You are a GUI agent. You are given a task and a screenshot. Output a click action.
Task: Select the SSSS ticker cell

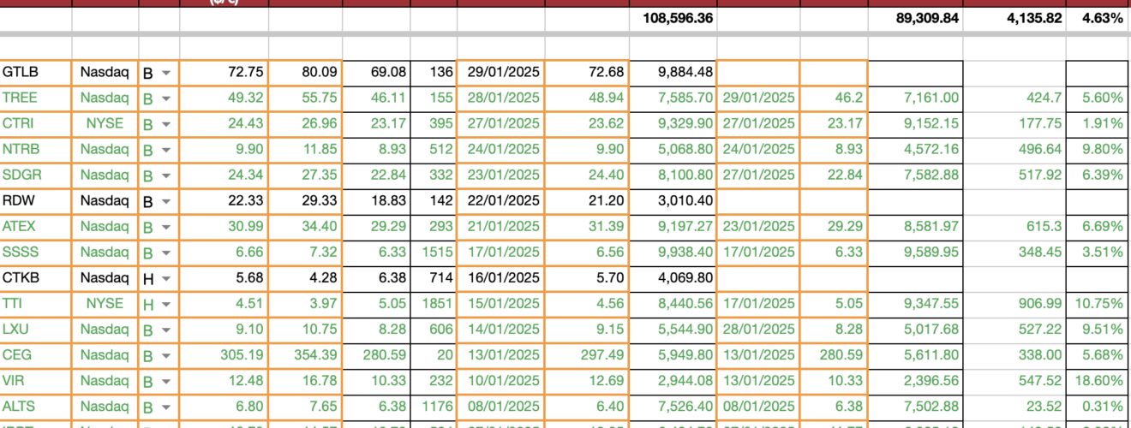click(x=36, y=253)
